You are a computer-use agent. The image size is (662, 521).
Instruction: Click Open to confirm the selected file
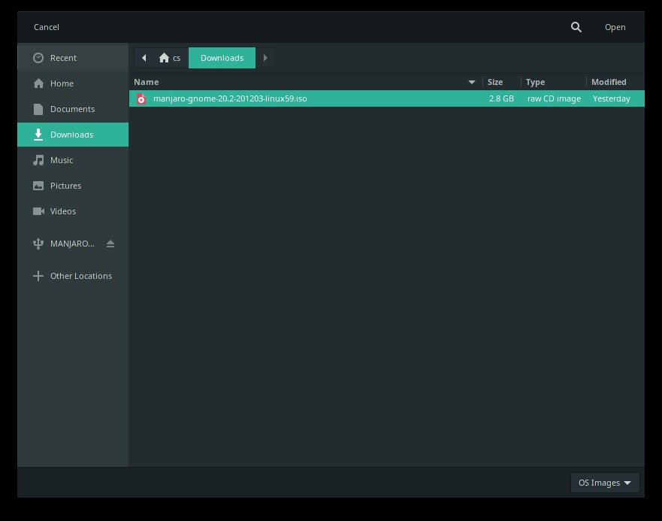[615, 27]
